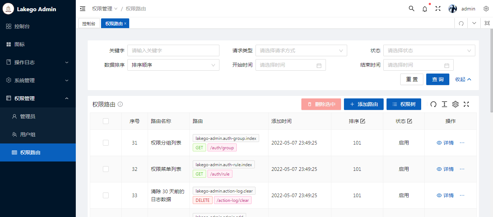Click the DELETE method tag
This screenshot has height=217, width=493.
(x=203, y=200)
